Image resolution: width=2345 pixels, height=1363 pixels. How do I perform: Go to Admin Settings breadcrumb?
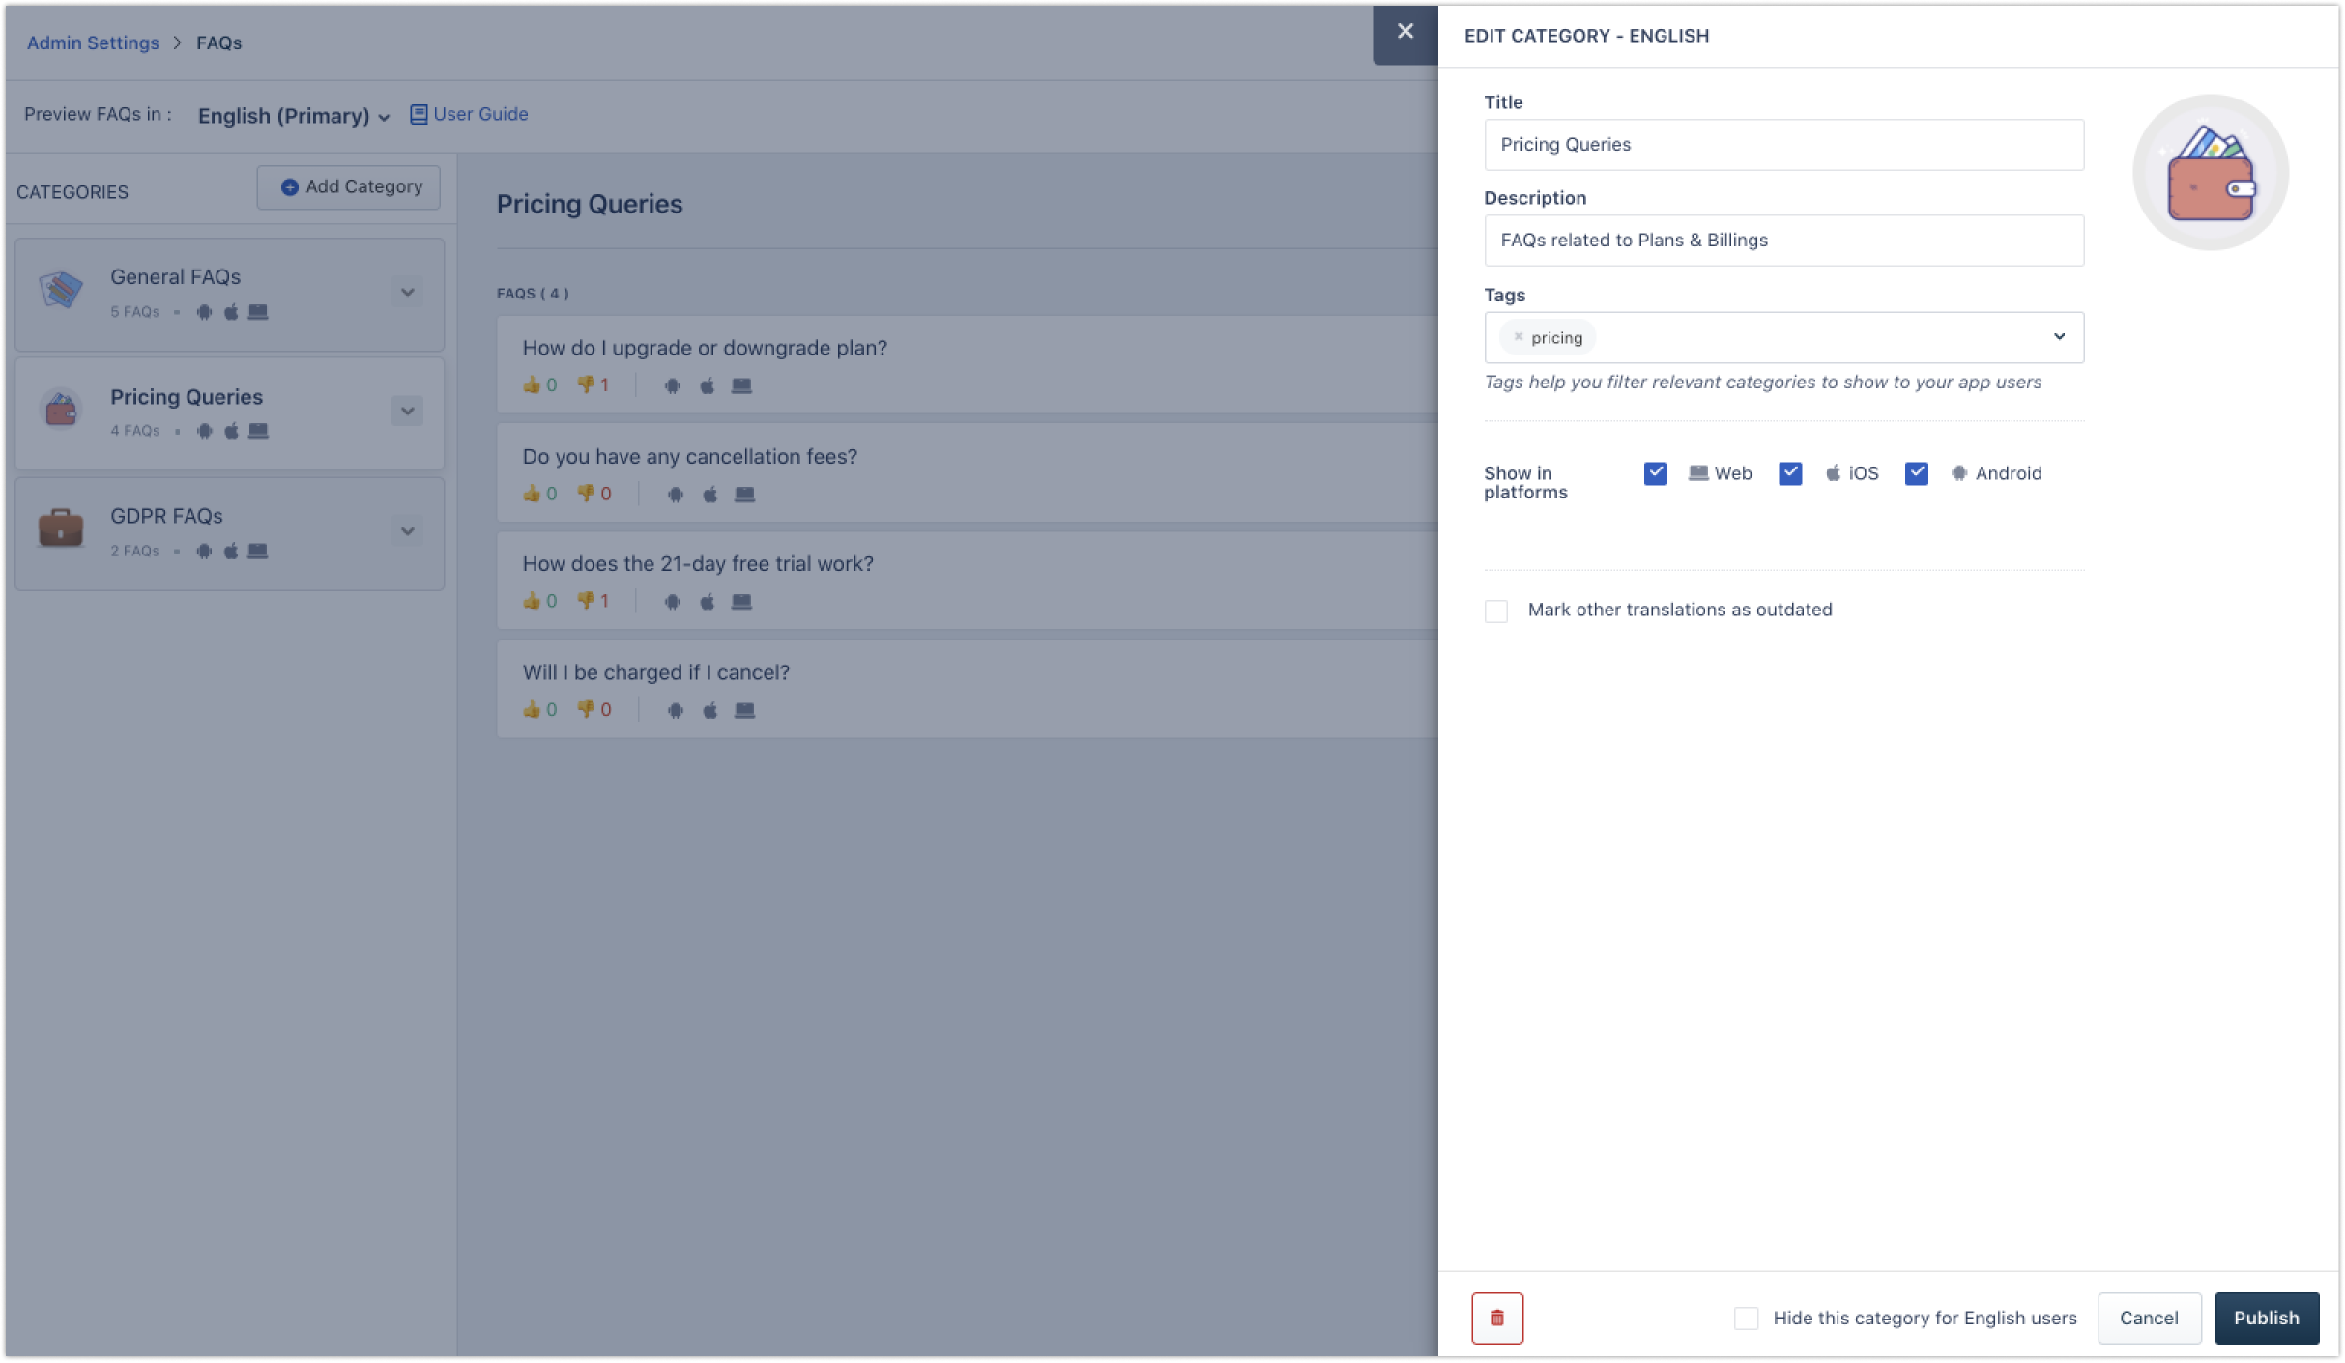[x=93, y=43]
